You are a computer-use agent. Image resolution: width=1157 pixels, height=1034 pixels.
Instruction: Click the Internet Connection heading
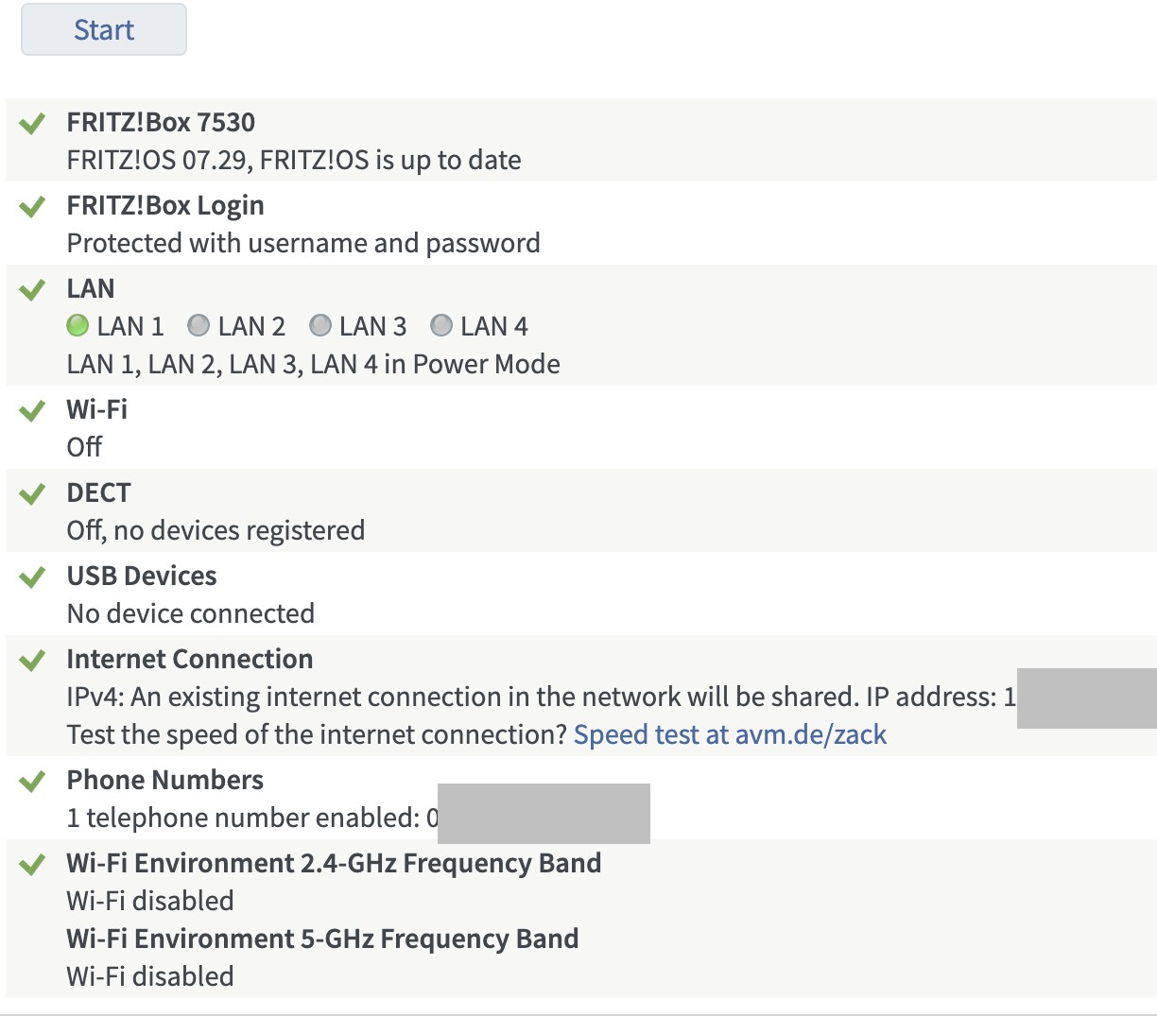point(189,660)
